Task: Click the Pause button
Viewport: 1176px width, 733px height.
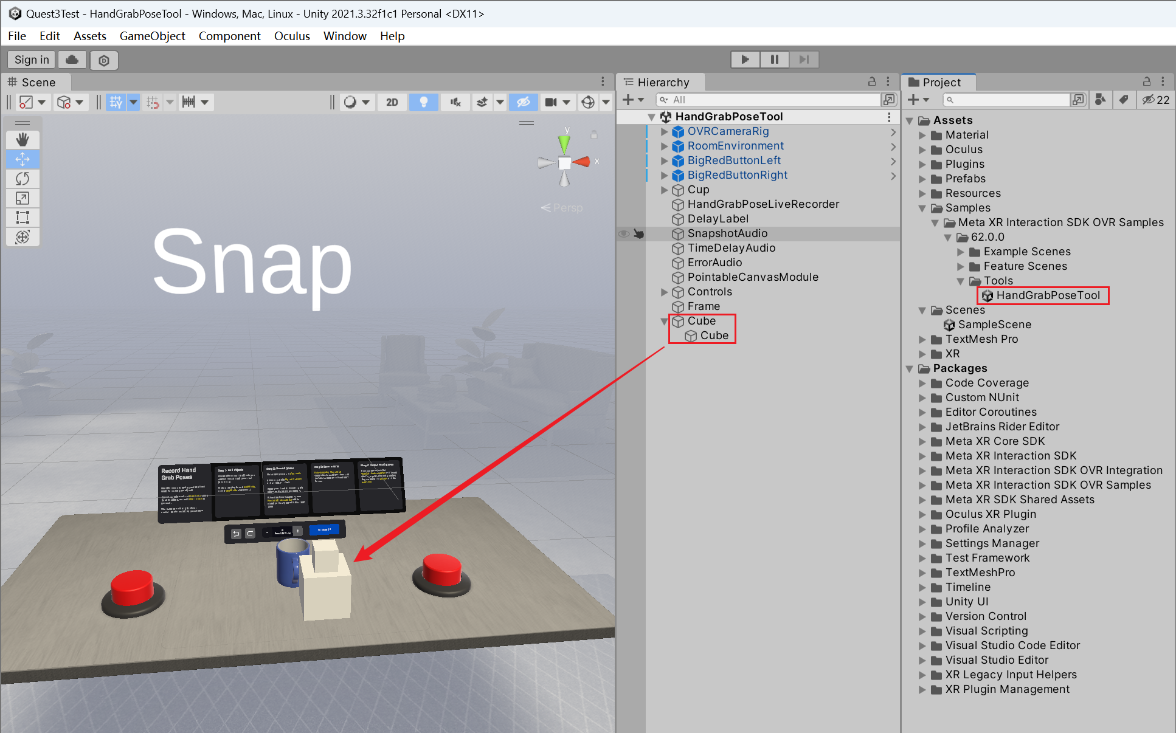Action: coord(774,59)
